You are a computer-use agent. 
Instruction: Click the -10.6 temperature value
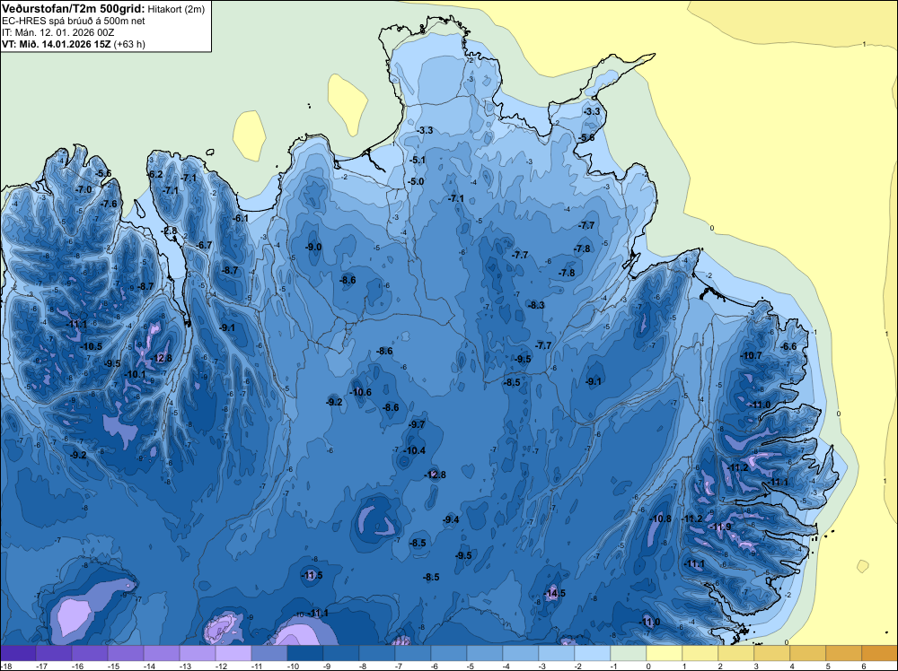(361, 392)
